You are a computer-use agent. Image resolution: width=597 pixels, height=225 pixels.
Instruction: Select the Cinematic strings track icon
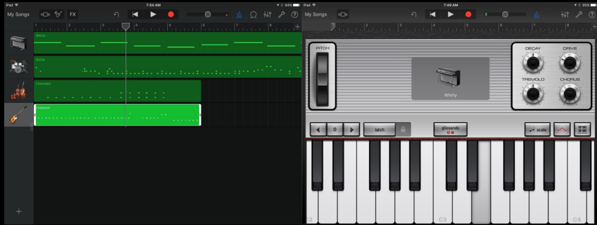18,91
